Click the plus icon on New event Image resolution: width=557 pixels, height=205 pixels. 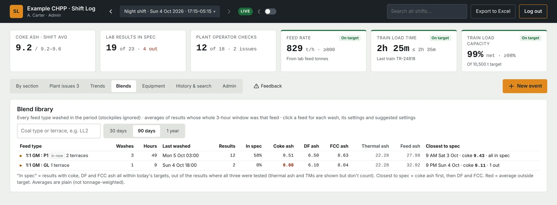pos(511,86)
